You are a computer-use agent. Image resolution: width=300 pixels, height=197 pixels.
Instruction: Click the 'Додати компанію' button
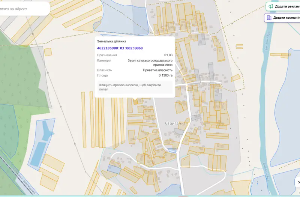282,18
